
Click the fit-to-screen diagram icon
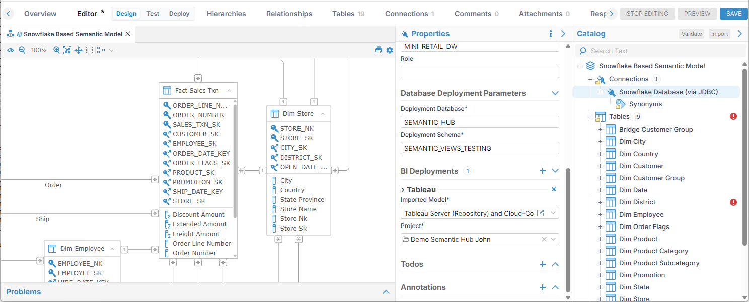[x=67, y=50]
